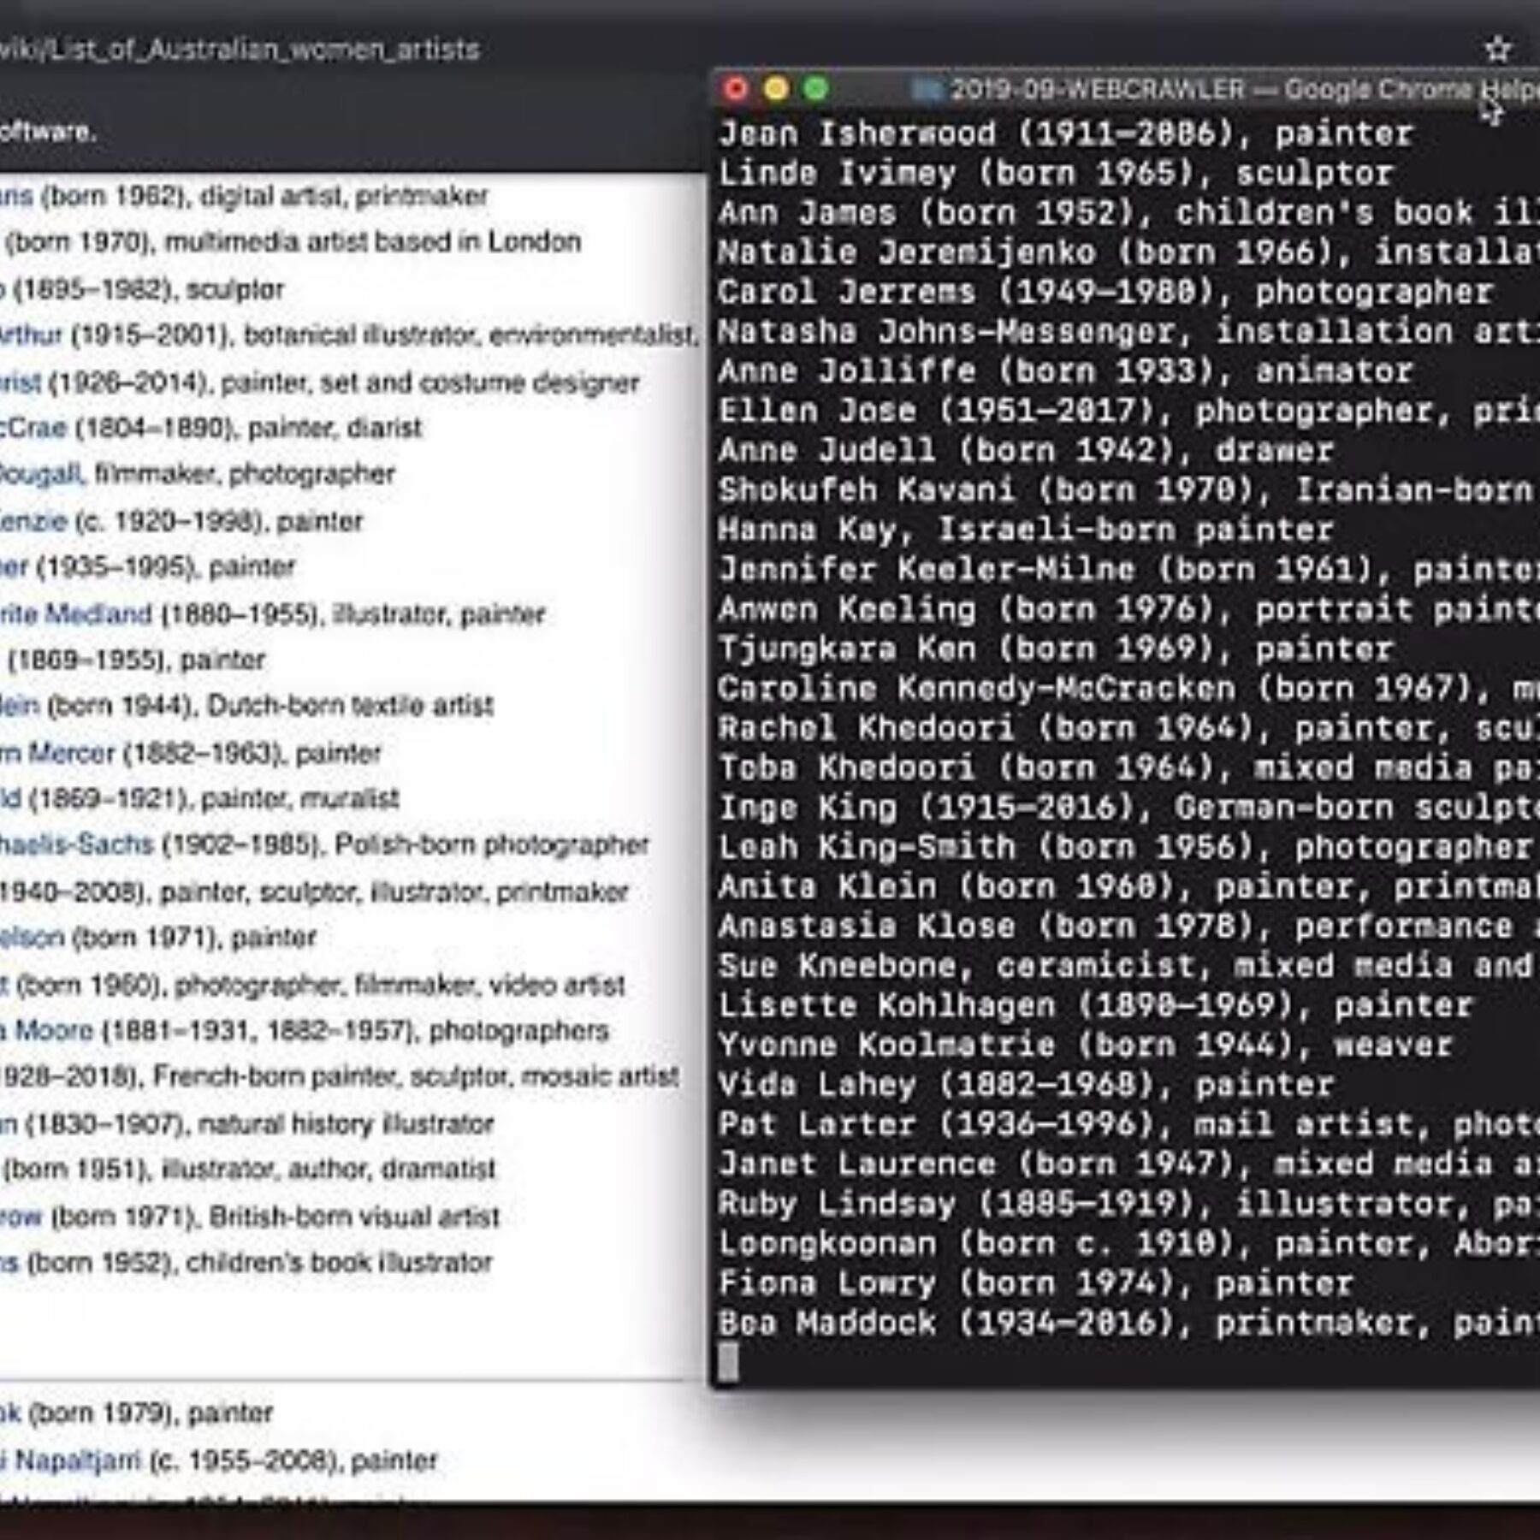1540x1540 pixels.
Task: Click the terminal line Anne Judell
Action: [1026, 450]
